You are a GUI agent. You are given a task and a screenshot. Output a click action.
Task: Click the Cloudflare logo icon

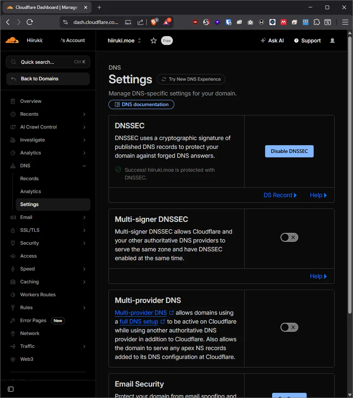12,41
